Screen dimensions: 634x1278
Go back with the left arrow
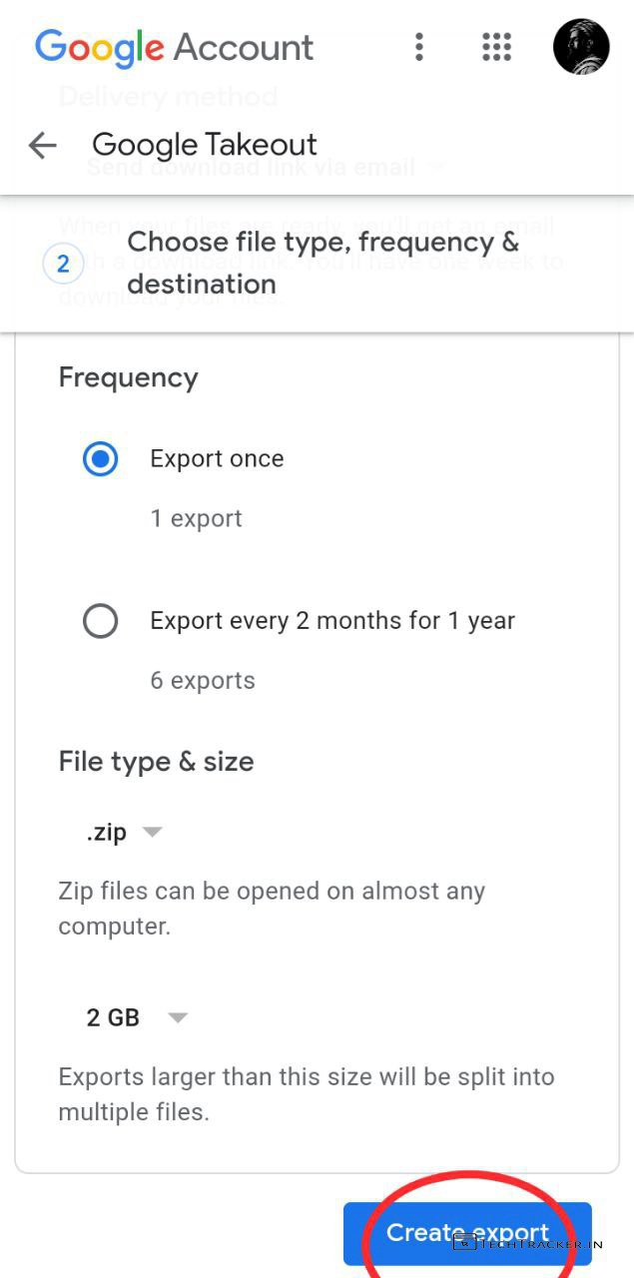(42, 146)
